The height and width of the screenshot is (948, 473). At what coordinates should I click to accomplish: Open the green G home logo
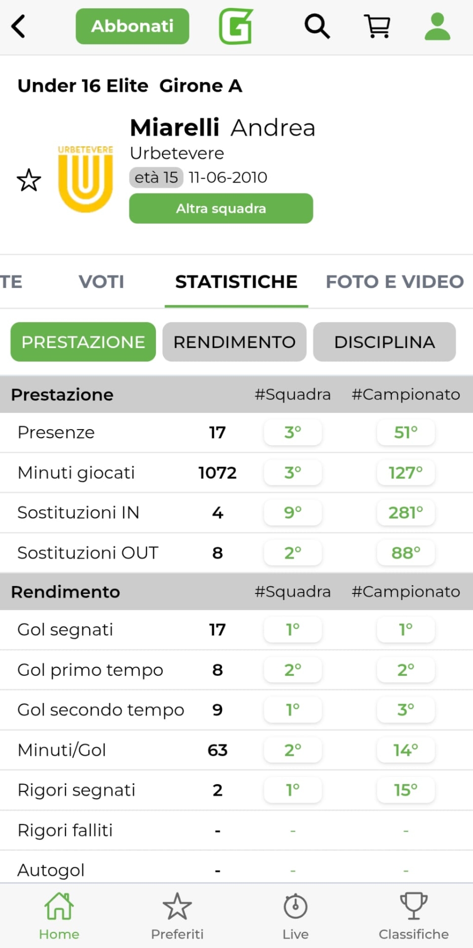[236, 26]
